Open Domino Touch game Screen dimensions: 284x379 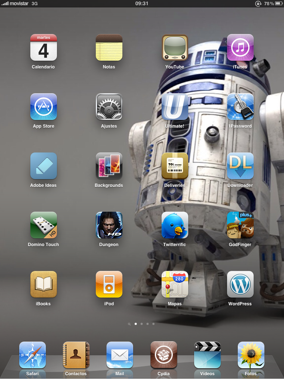click(44, 225)
